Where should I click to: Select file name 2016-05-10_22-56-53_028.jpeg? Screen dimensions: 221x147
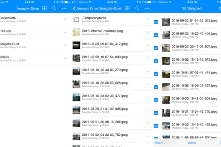pos(105,83)
